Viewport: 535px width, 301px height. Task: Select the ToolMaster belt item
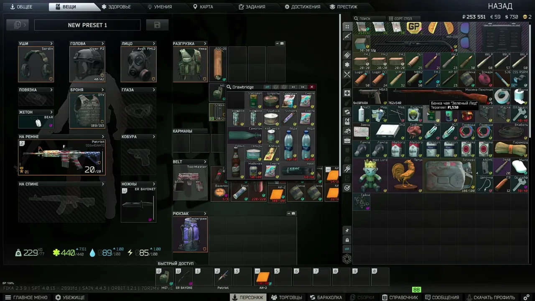(190, 183)
